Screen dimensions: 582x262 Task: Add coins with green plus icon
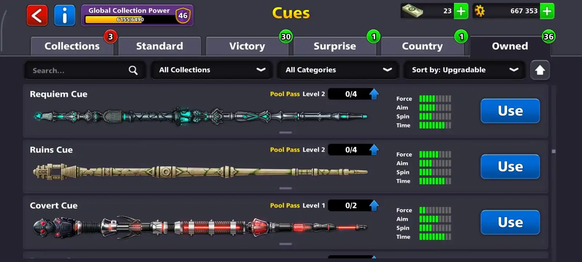point(547,11)
